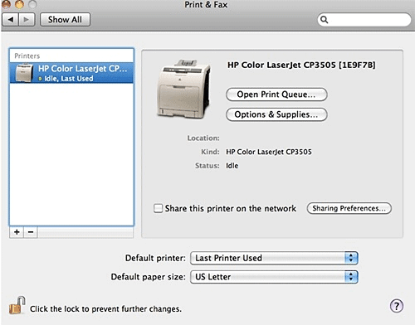Close the Print & Fax window
Viewport: 415px width, 325px height.
click(6, 4)
